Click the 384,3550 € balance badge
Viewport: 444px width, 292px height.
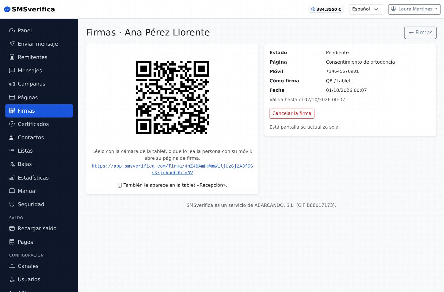click(x=326, y=9)
